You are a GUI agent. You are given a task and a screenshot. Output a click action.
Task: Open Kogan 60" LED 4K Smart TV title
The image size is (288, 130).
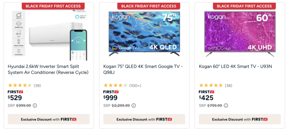pos(235,66)
